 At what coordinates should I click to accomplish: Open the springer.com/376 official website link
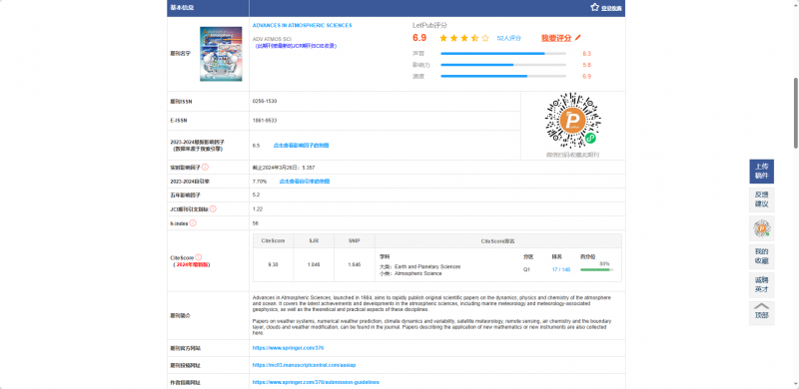pos(288,348)
